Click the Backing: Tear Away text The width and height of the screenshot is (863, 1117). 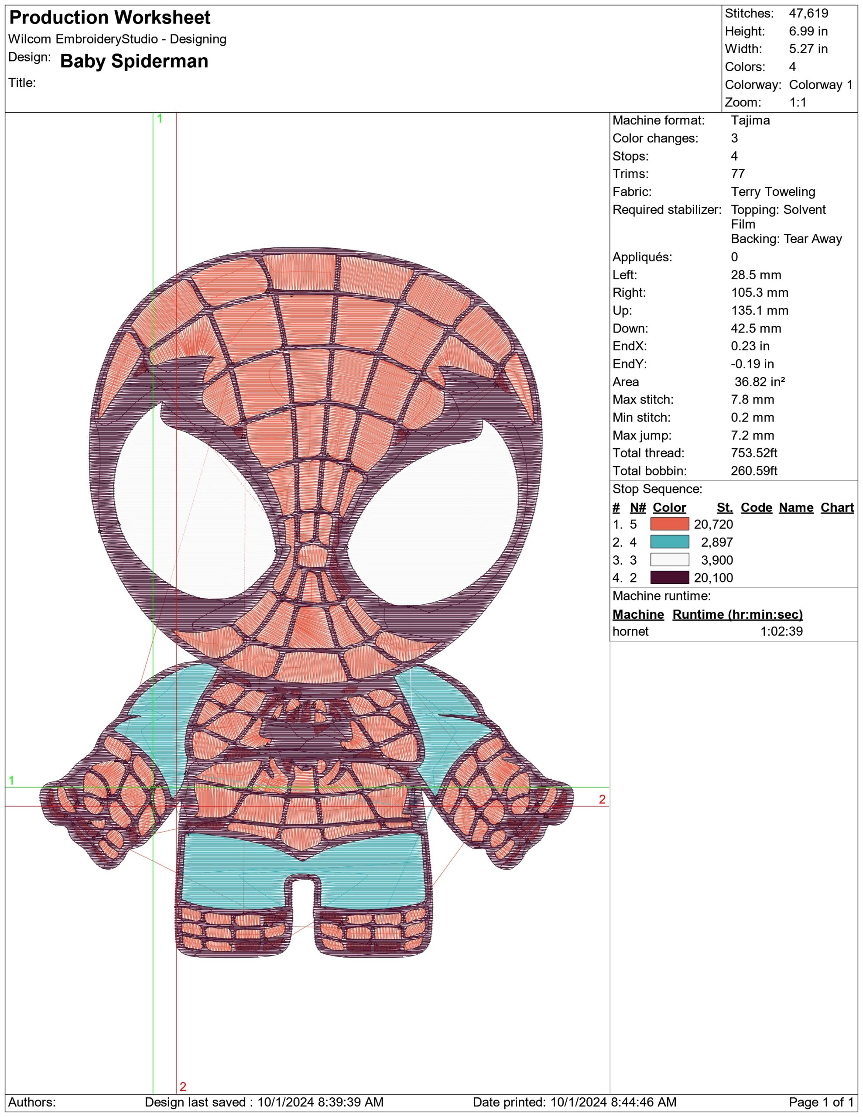[786, 239]
